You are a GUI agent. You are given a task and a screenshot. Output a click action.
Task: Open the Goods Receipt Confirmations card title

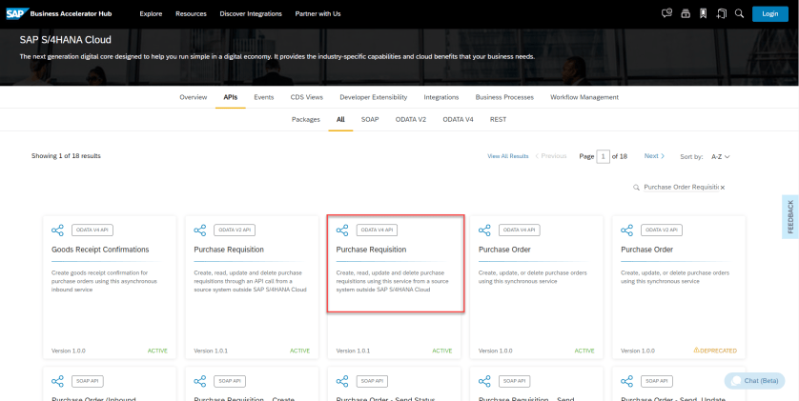pyautogui.click(x=100, y=250)
